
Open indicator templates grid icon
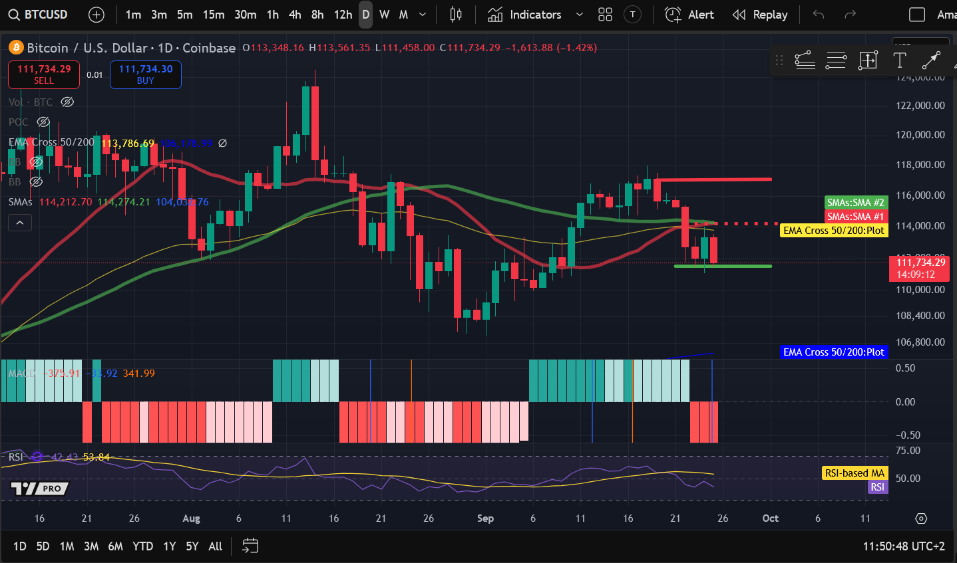click(x=605, y=15)
